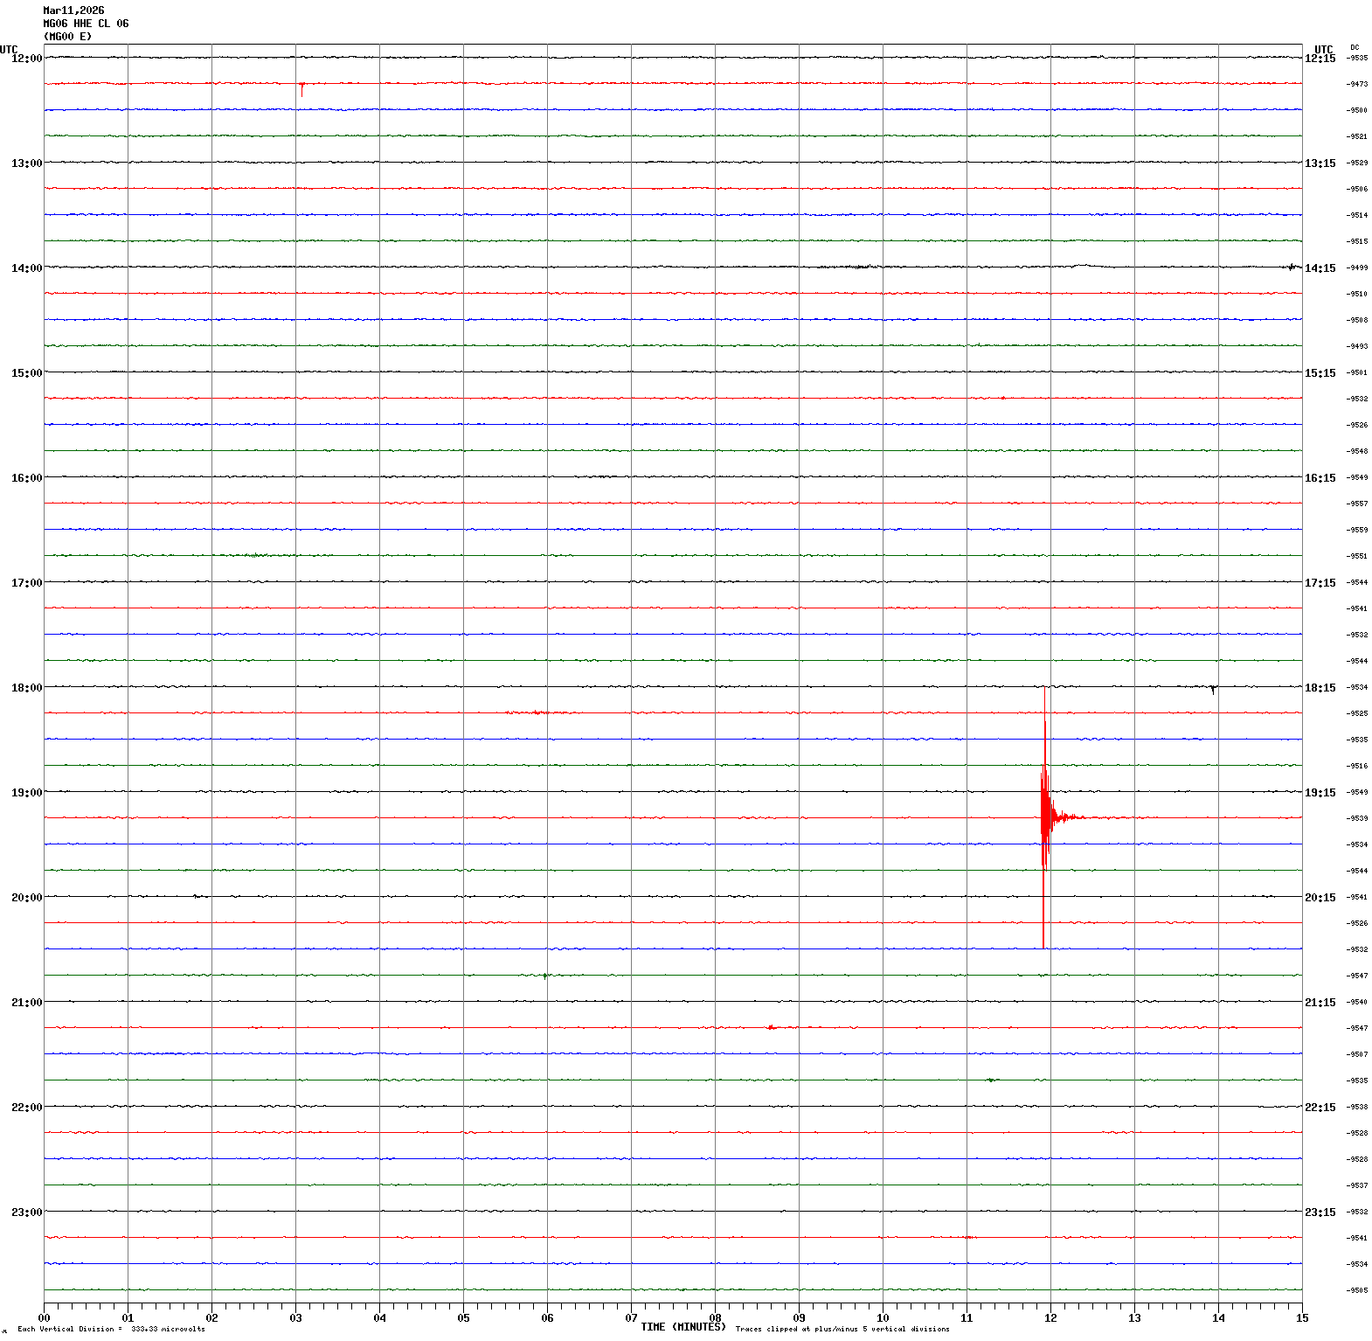Click the vertical division microvolts scale note
The width and height of the screenshot is (1372, 1341).
click(x=111, y=1329)
